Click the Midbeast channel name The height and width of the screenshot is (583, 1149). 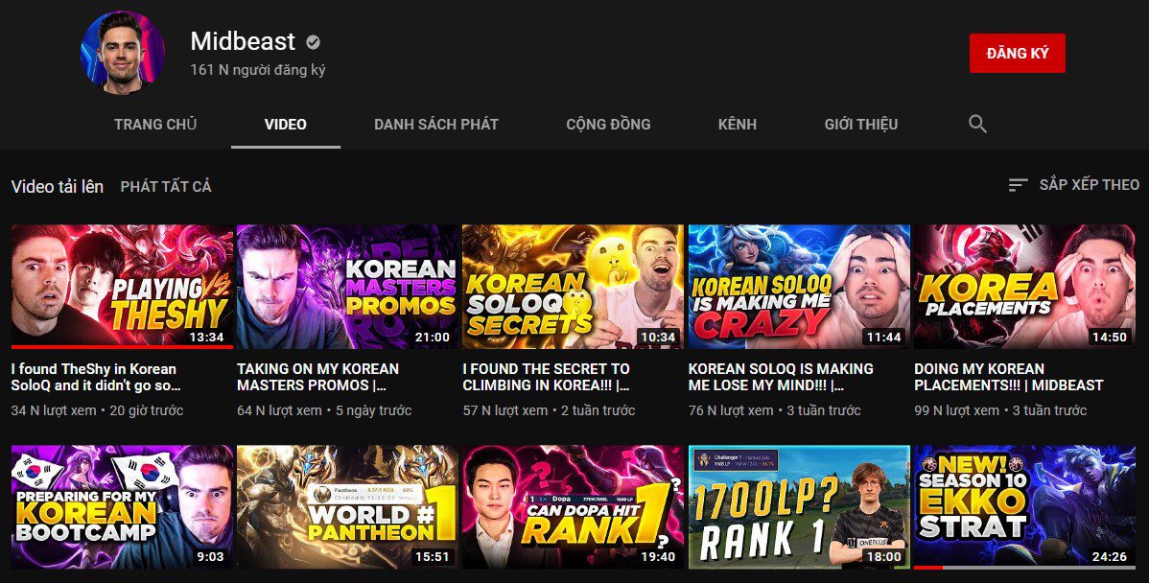pyautogui.click(x=243, y=41)
